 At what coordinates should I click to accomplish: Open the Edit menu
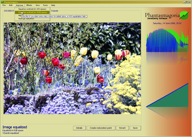pos(11,5)
